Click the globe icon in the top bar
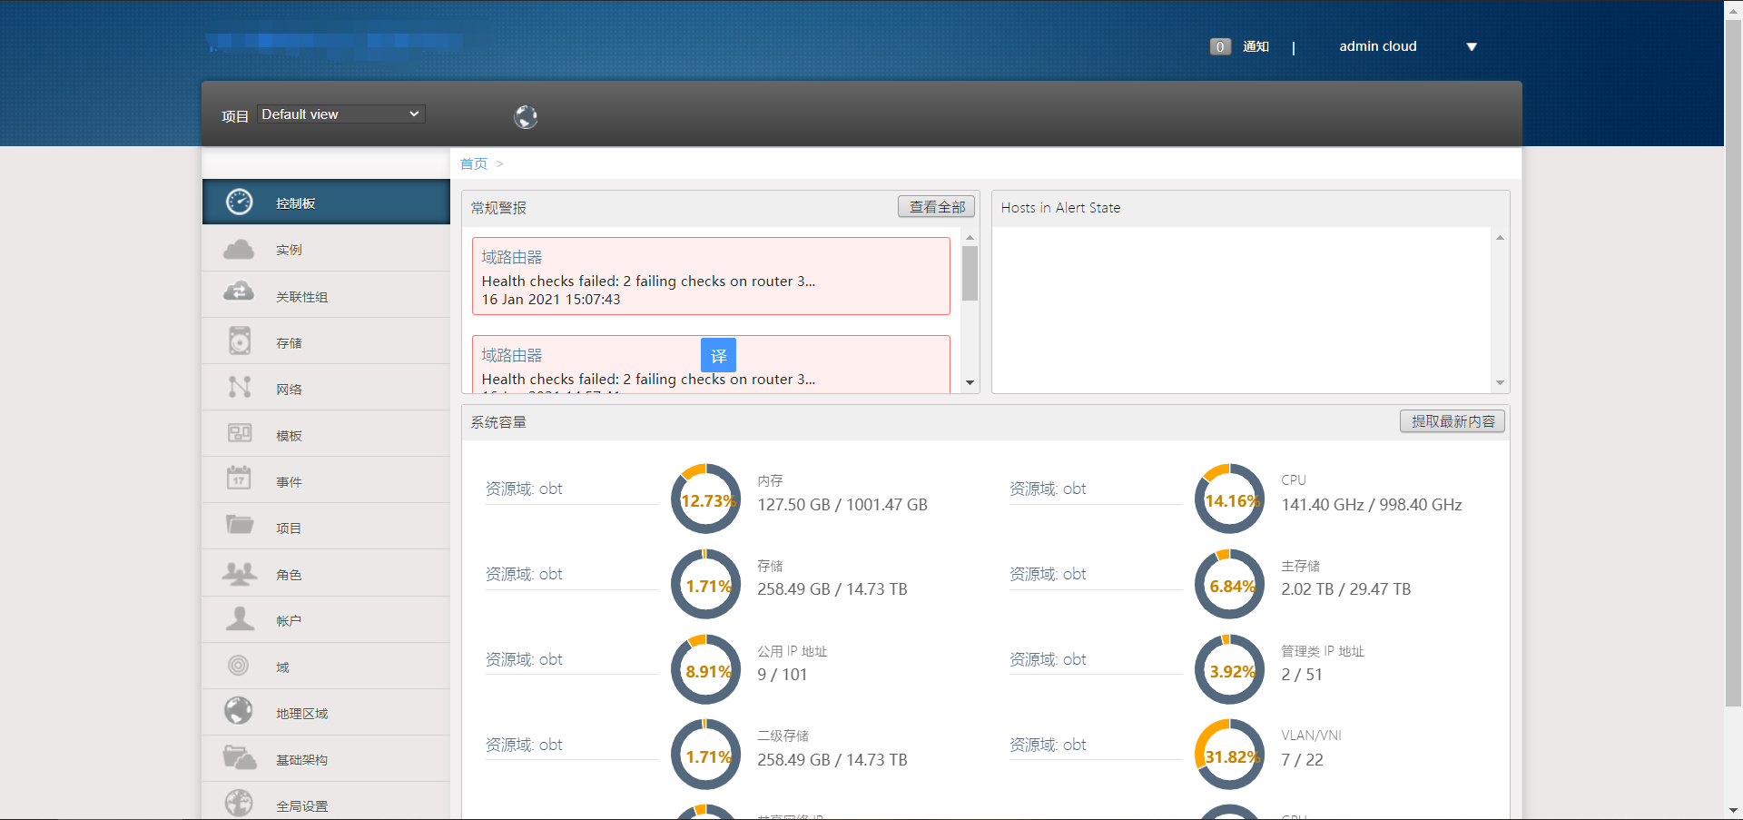 pos(526,116)
